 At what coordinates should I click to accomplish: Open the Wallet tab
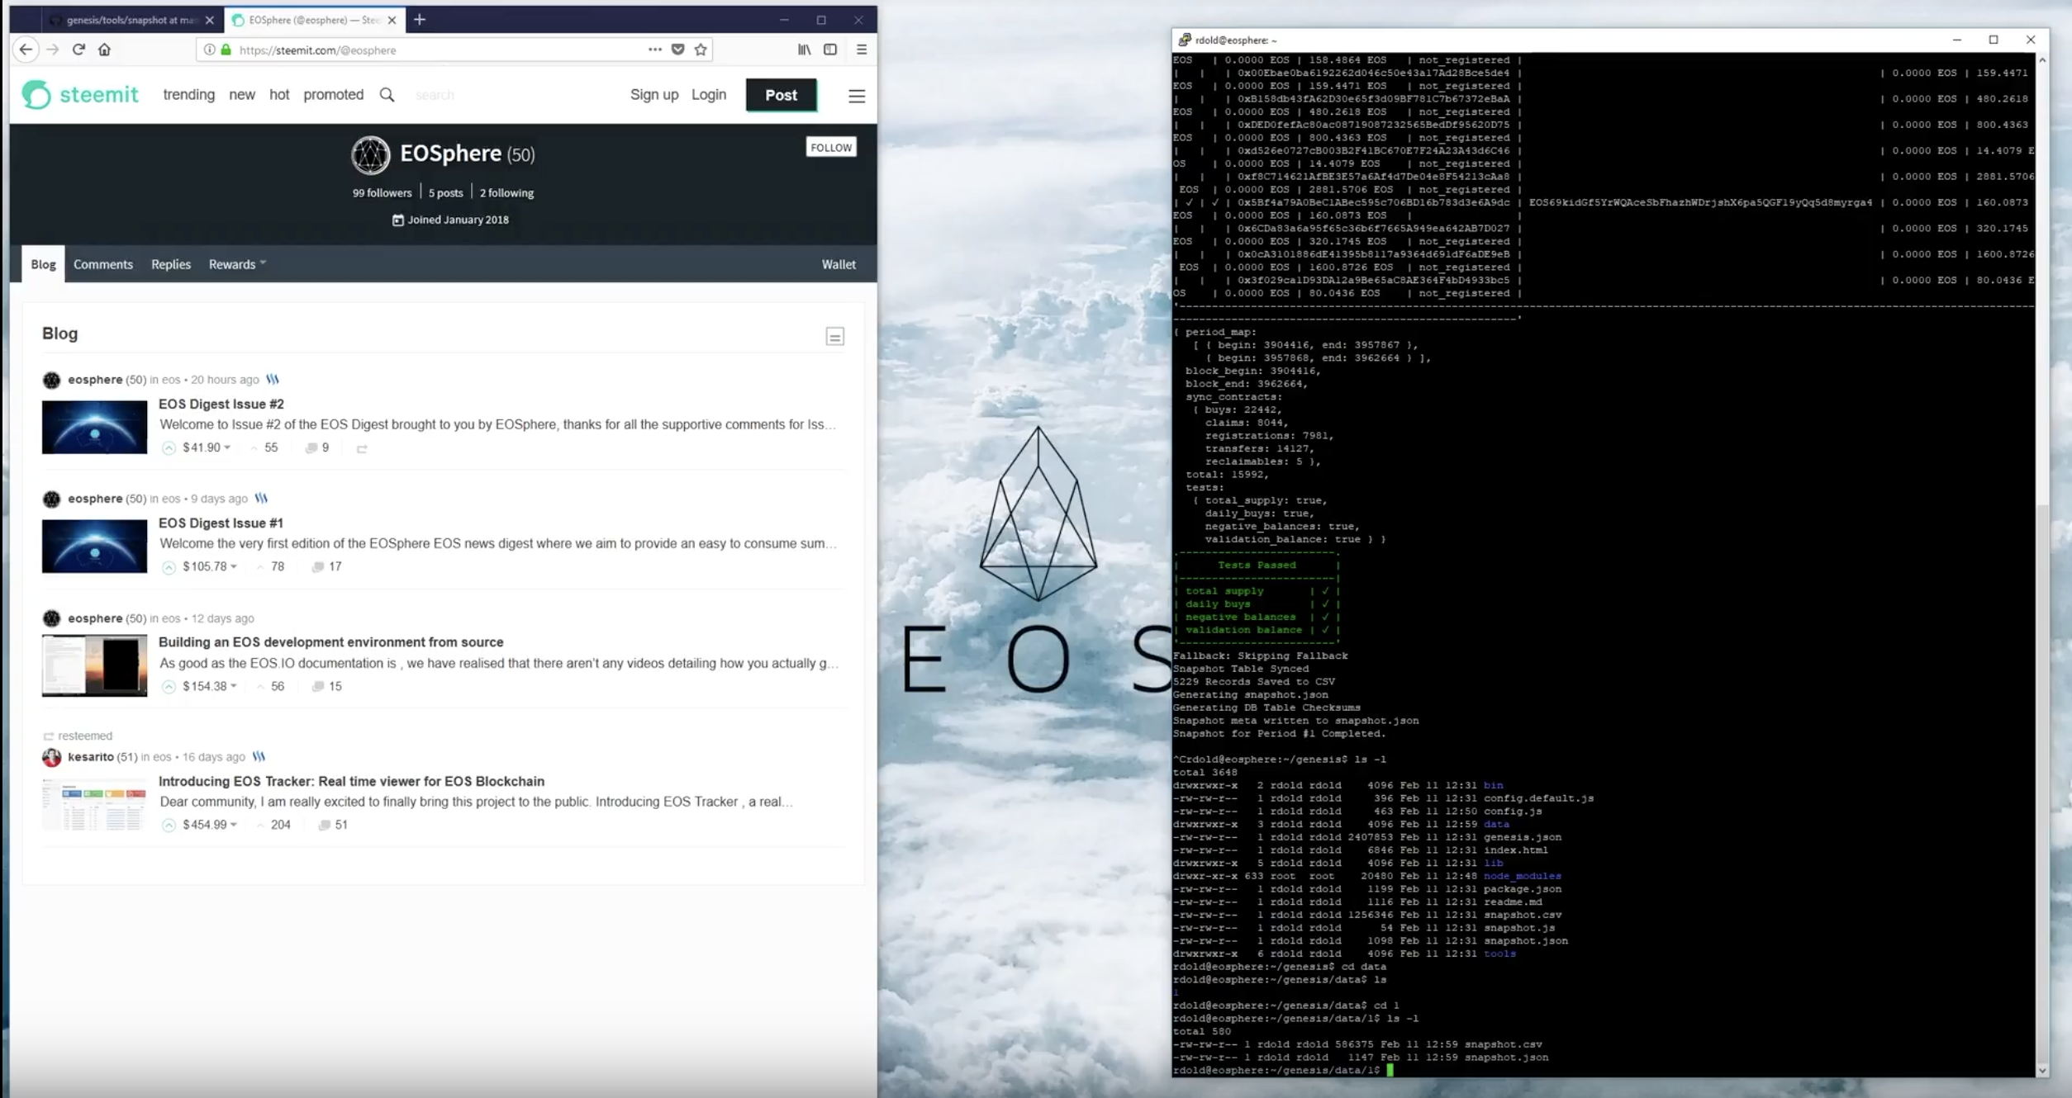click(x=839, y=264)
